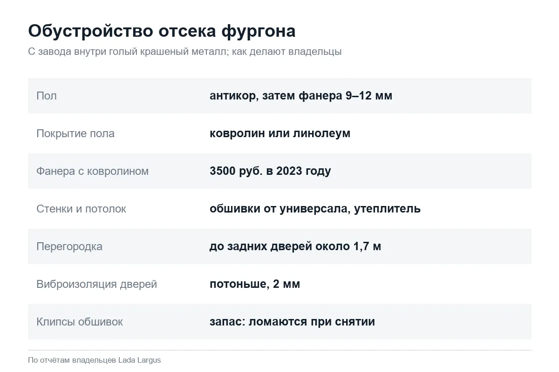Click the footnote "По отчётам владельцев Lada Largus"
Image resolution: width=559 pixels, height=372 pixels.
tap(95, 360)
